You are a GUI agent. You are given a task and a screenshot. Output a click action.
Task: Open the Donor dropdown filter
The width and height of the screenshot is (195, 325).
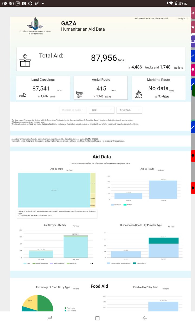pyautogui.click(x=102, y=110)
